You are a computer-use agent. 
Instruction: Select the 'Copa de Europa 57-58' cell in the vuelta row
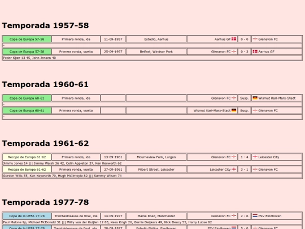(x=27, y=51)
